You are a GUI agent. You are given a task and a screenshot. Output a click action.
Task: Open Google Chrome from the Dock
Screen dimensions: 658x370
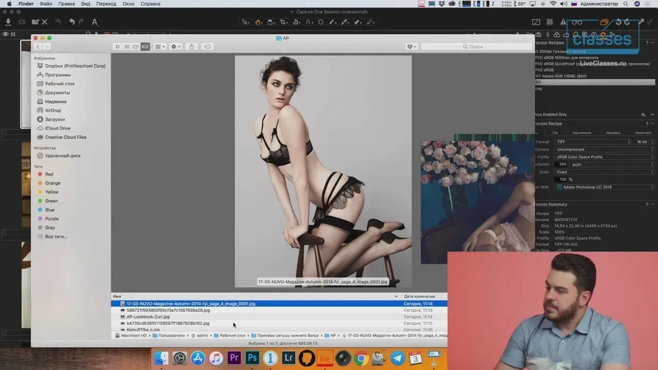point(361,358)
